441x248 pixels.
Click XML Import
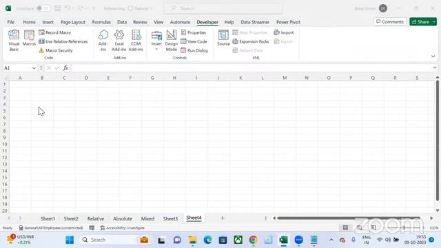284,32
